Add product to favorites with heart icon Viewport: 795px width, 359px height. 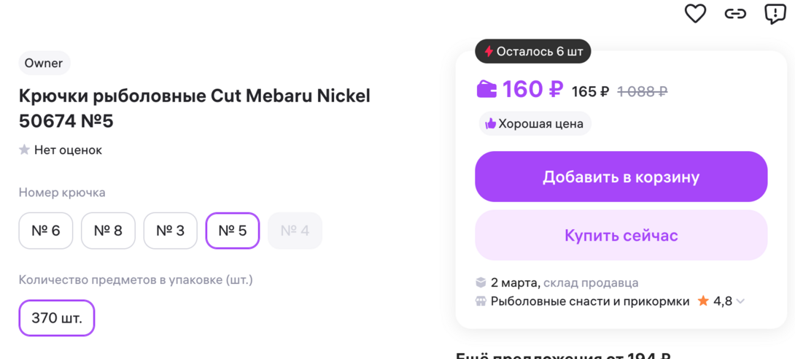click(x=695, y=13)
